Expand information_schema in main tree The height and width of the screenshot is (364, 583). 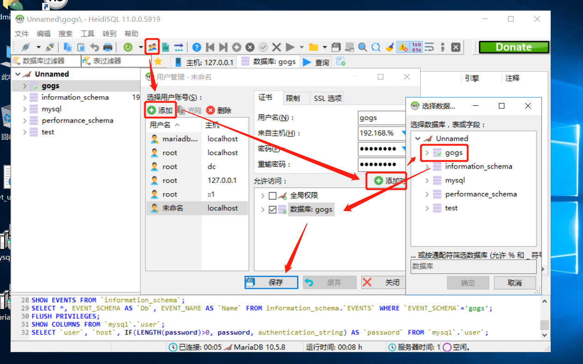[25, 97]
